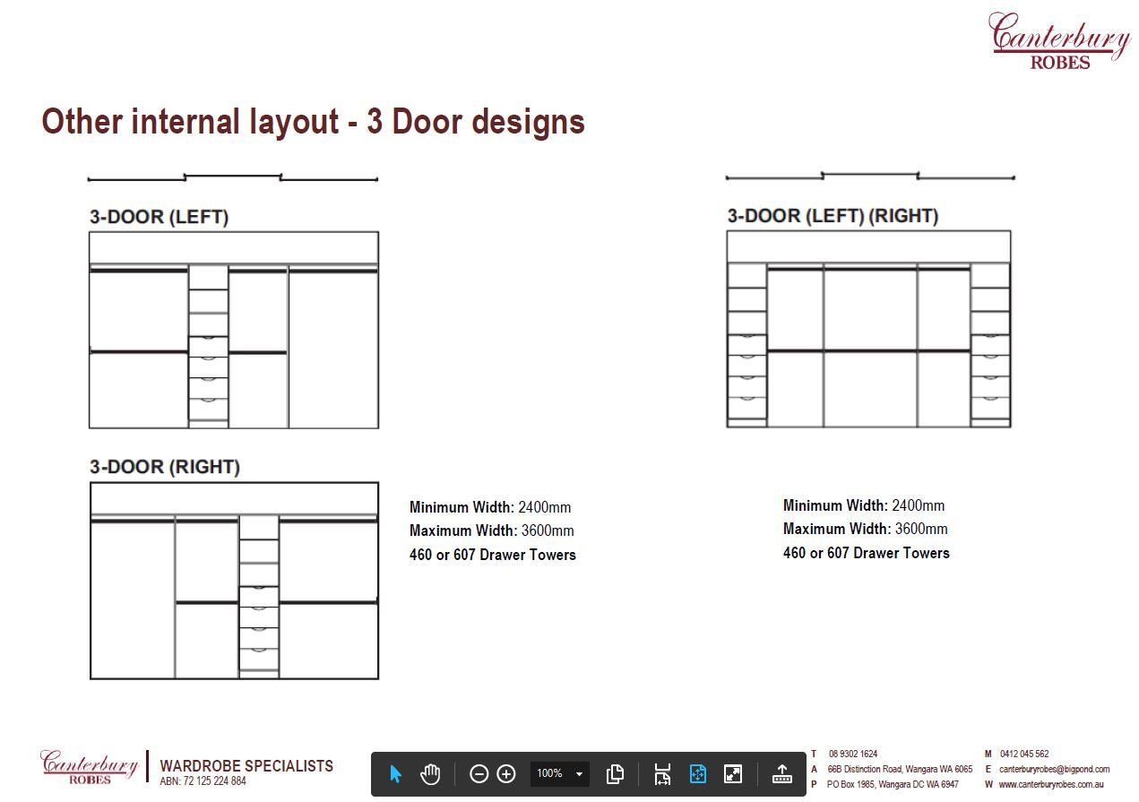Select the '3-DOOR (LEFT) (RIGHT)' diagram label
This screenshot has width=1139, height=802.
pos(833,216)
